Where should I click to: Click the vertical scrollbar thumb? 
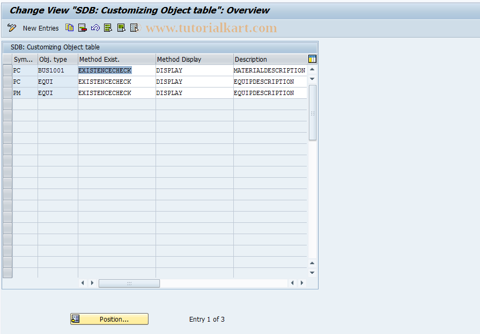coord(313,113)
